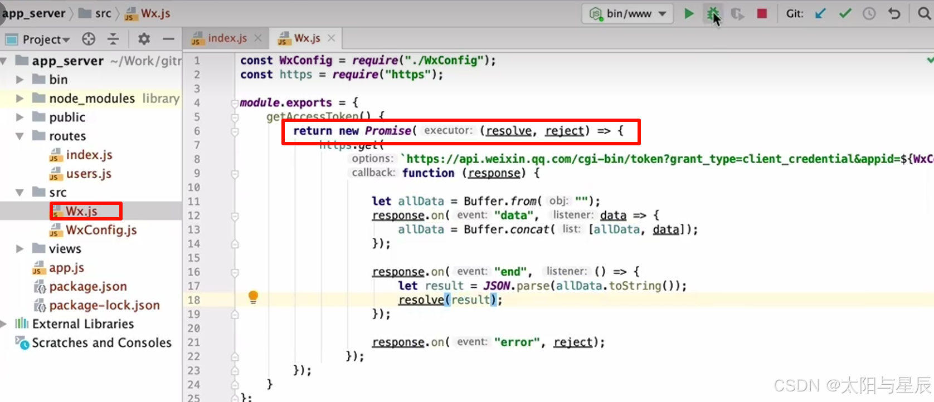Click Wx.js in the breadcrumb bar
934x402 pixels.
148,13
